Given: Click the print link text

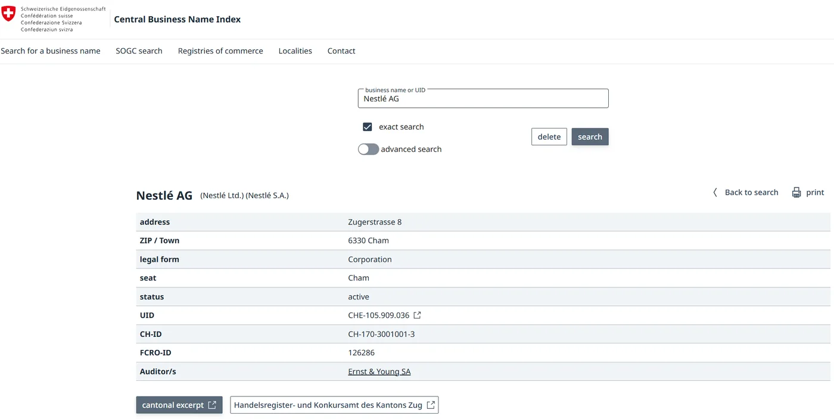Looking at the screenshot, I should click(815, 192).
